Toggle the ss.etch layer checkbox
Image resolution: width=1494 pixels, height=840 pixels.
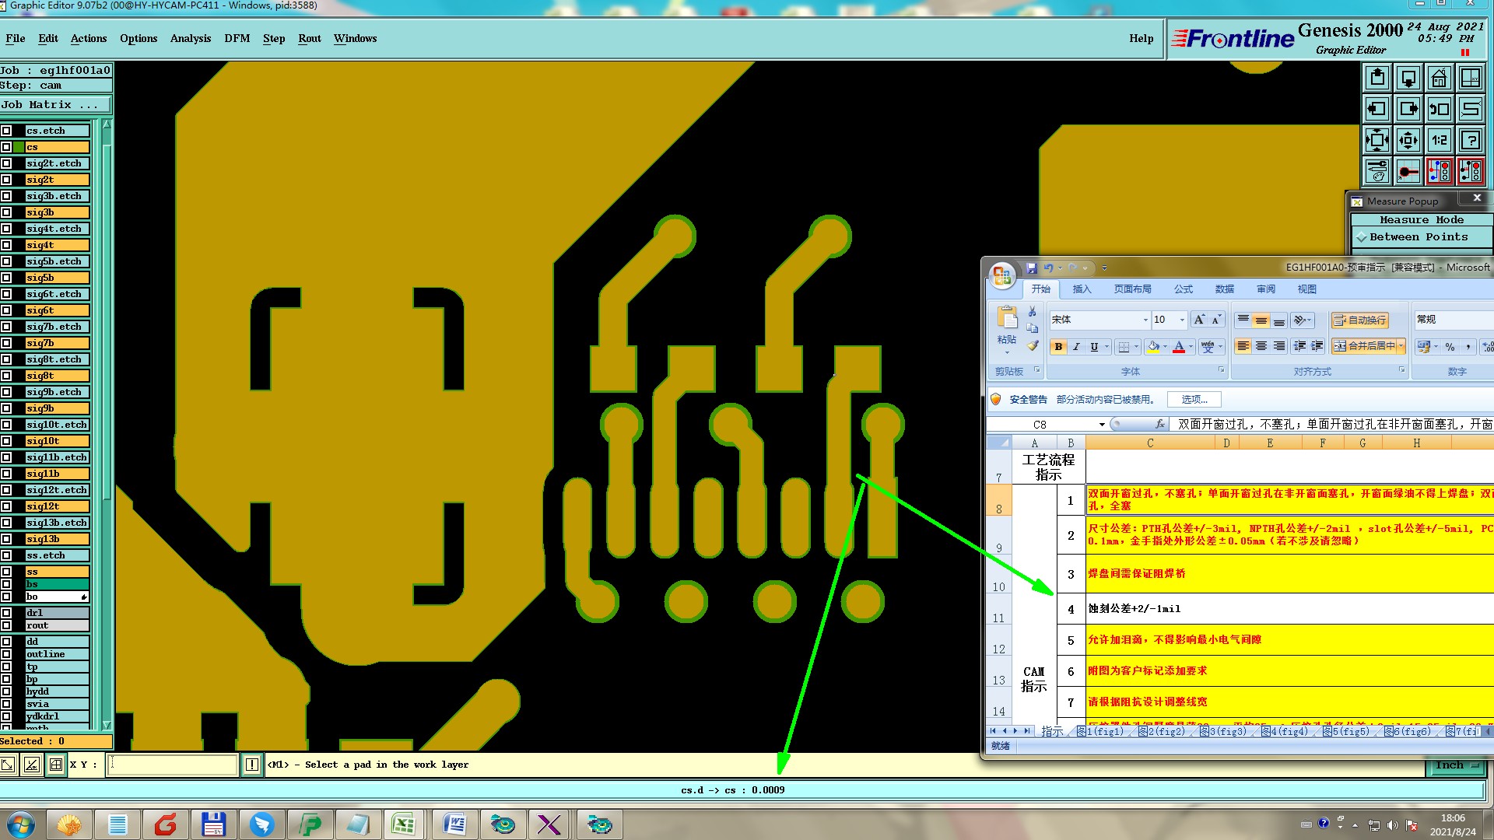coord(6,555)
